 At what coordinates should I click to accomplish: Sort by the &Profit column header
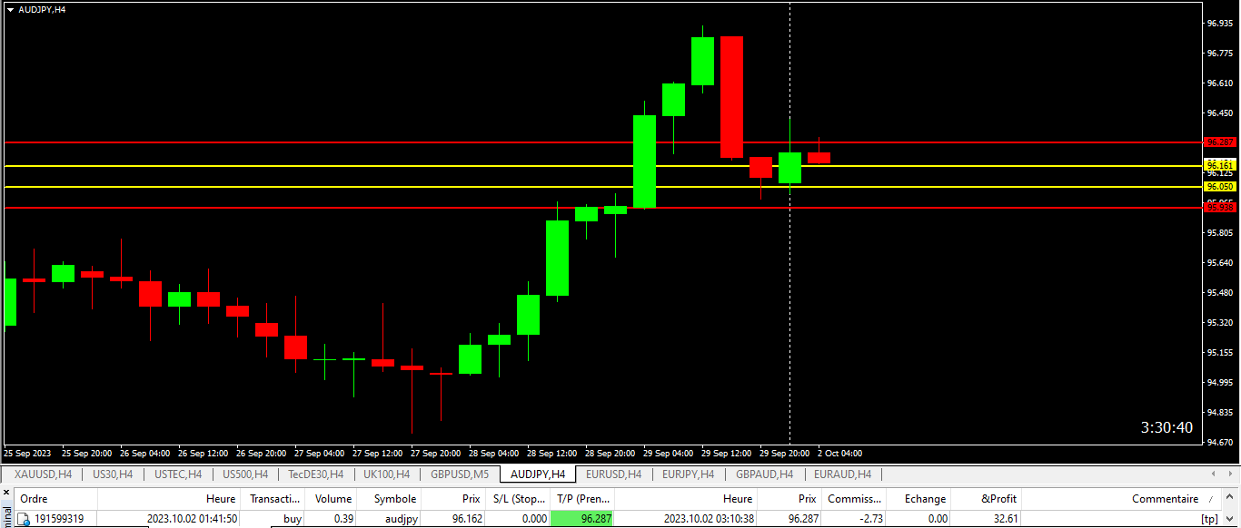pyautogui.click(x=987, y=499)
